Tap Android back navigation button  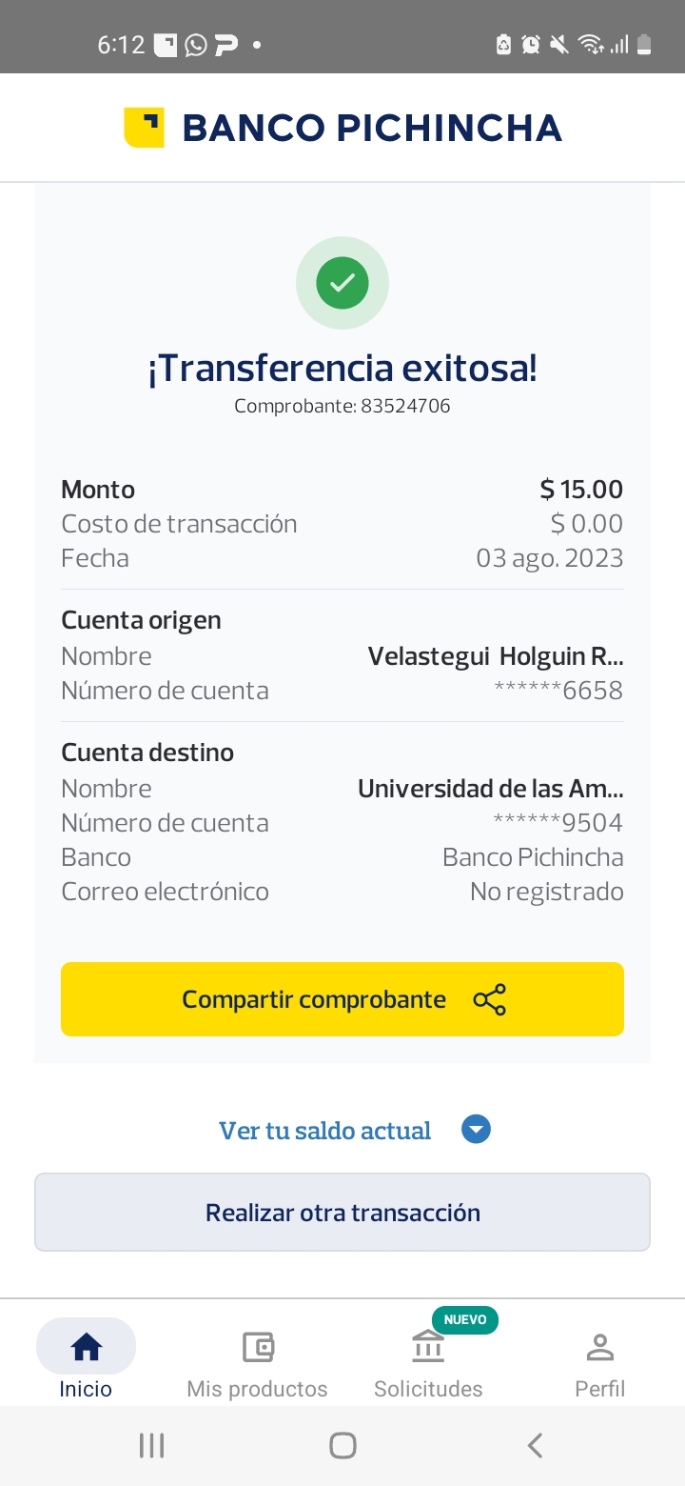click(x=535, y=1445)
